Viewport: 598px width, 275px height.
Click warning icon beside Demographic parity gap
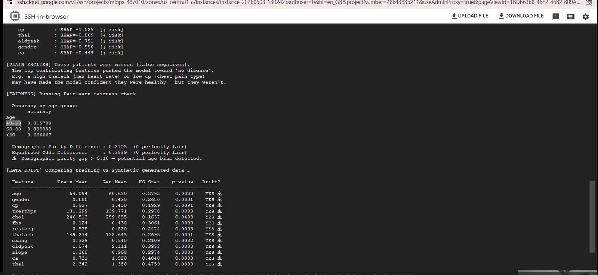point(14,158)
